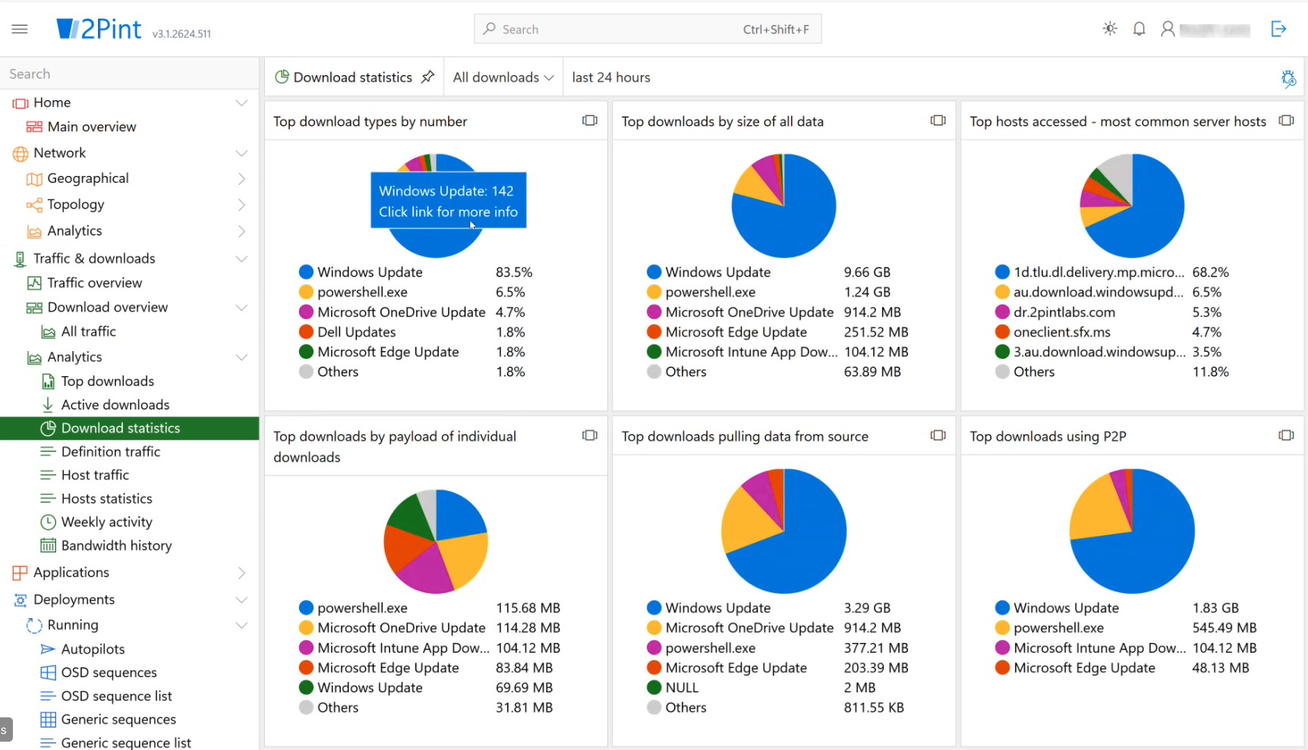The height and width of the screenshot is (750, 1308).
Task: Open the user account icon
Action: tap(1168, 29)
